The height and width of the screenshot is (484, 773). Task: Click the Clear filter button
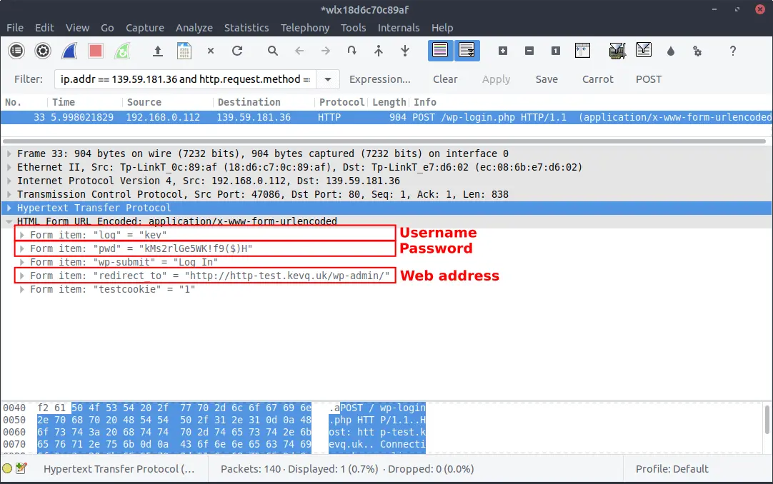(445, 79)
